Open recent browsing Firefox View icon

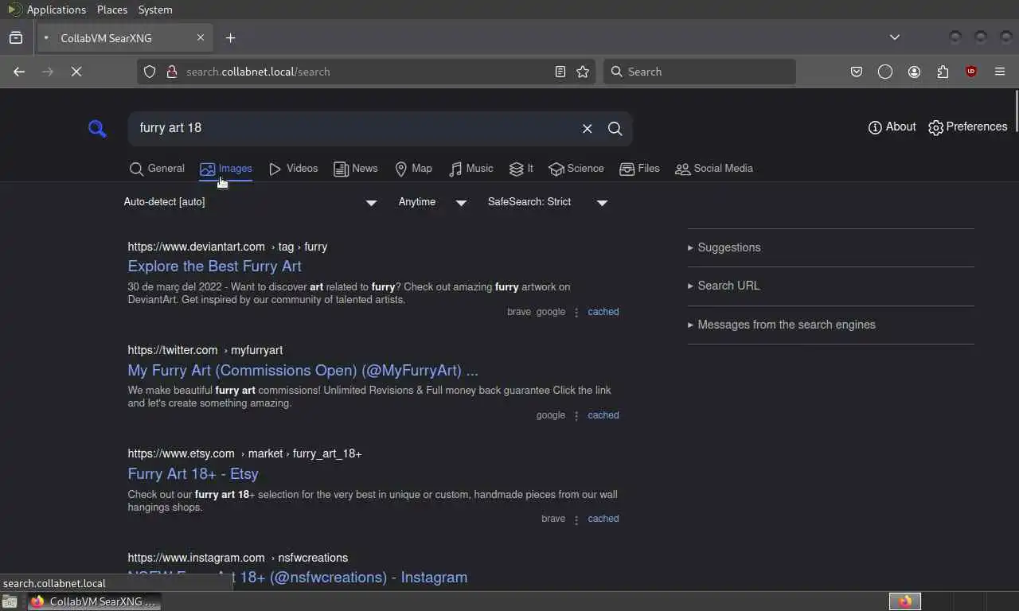coord(16,38)
